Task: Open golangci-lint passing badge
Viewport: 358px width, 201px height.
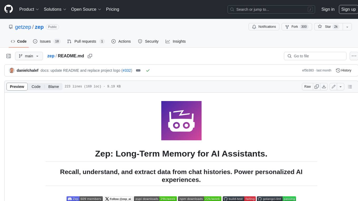Action: (x=277, y=199)
